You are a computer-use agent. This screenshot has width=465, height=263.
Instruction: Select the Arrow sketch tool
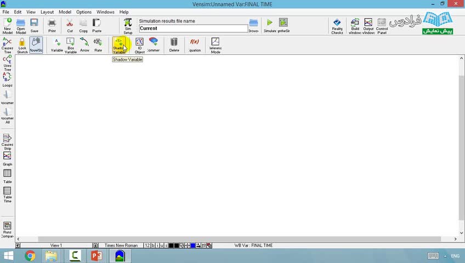pos(84,45)
